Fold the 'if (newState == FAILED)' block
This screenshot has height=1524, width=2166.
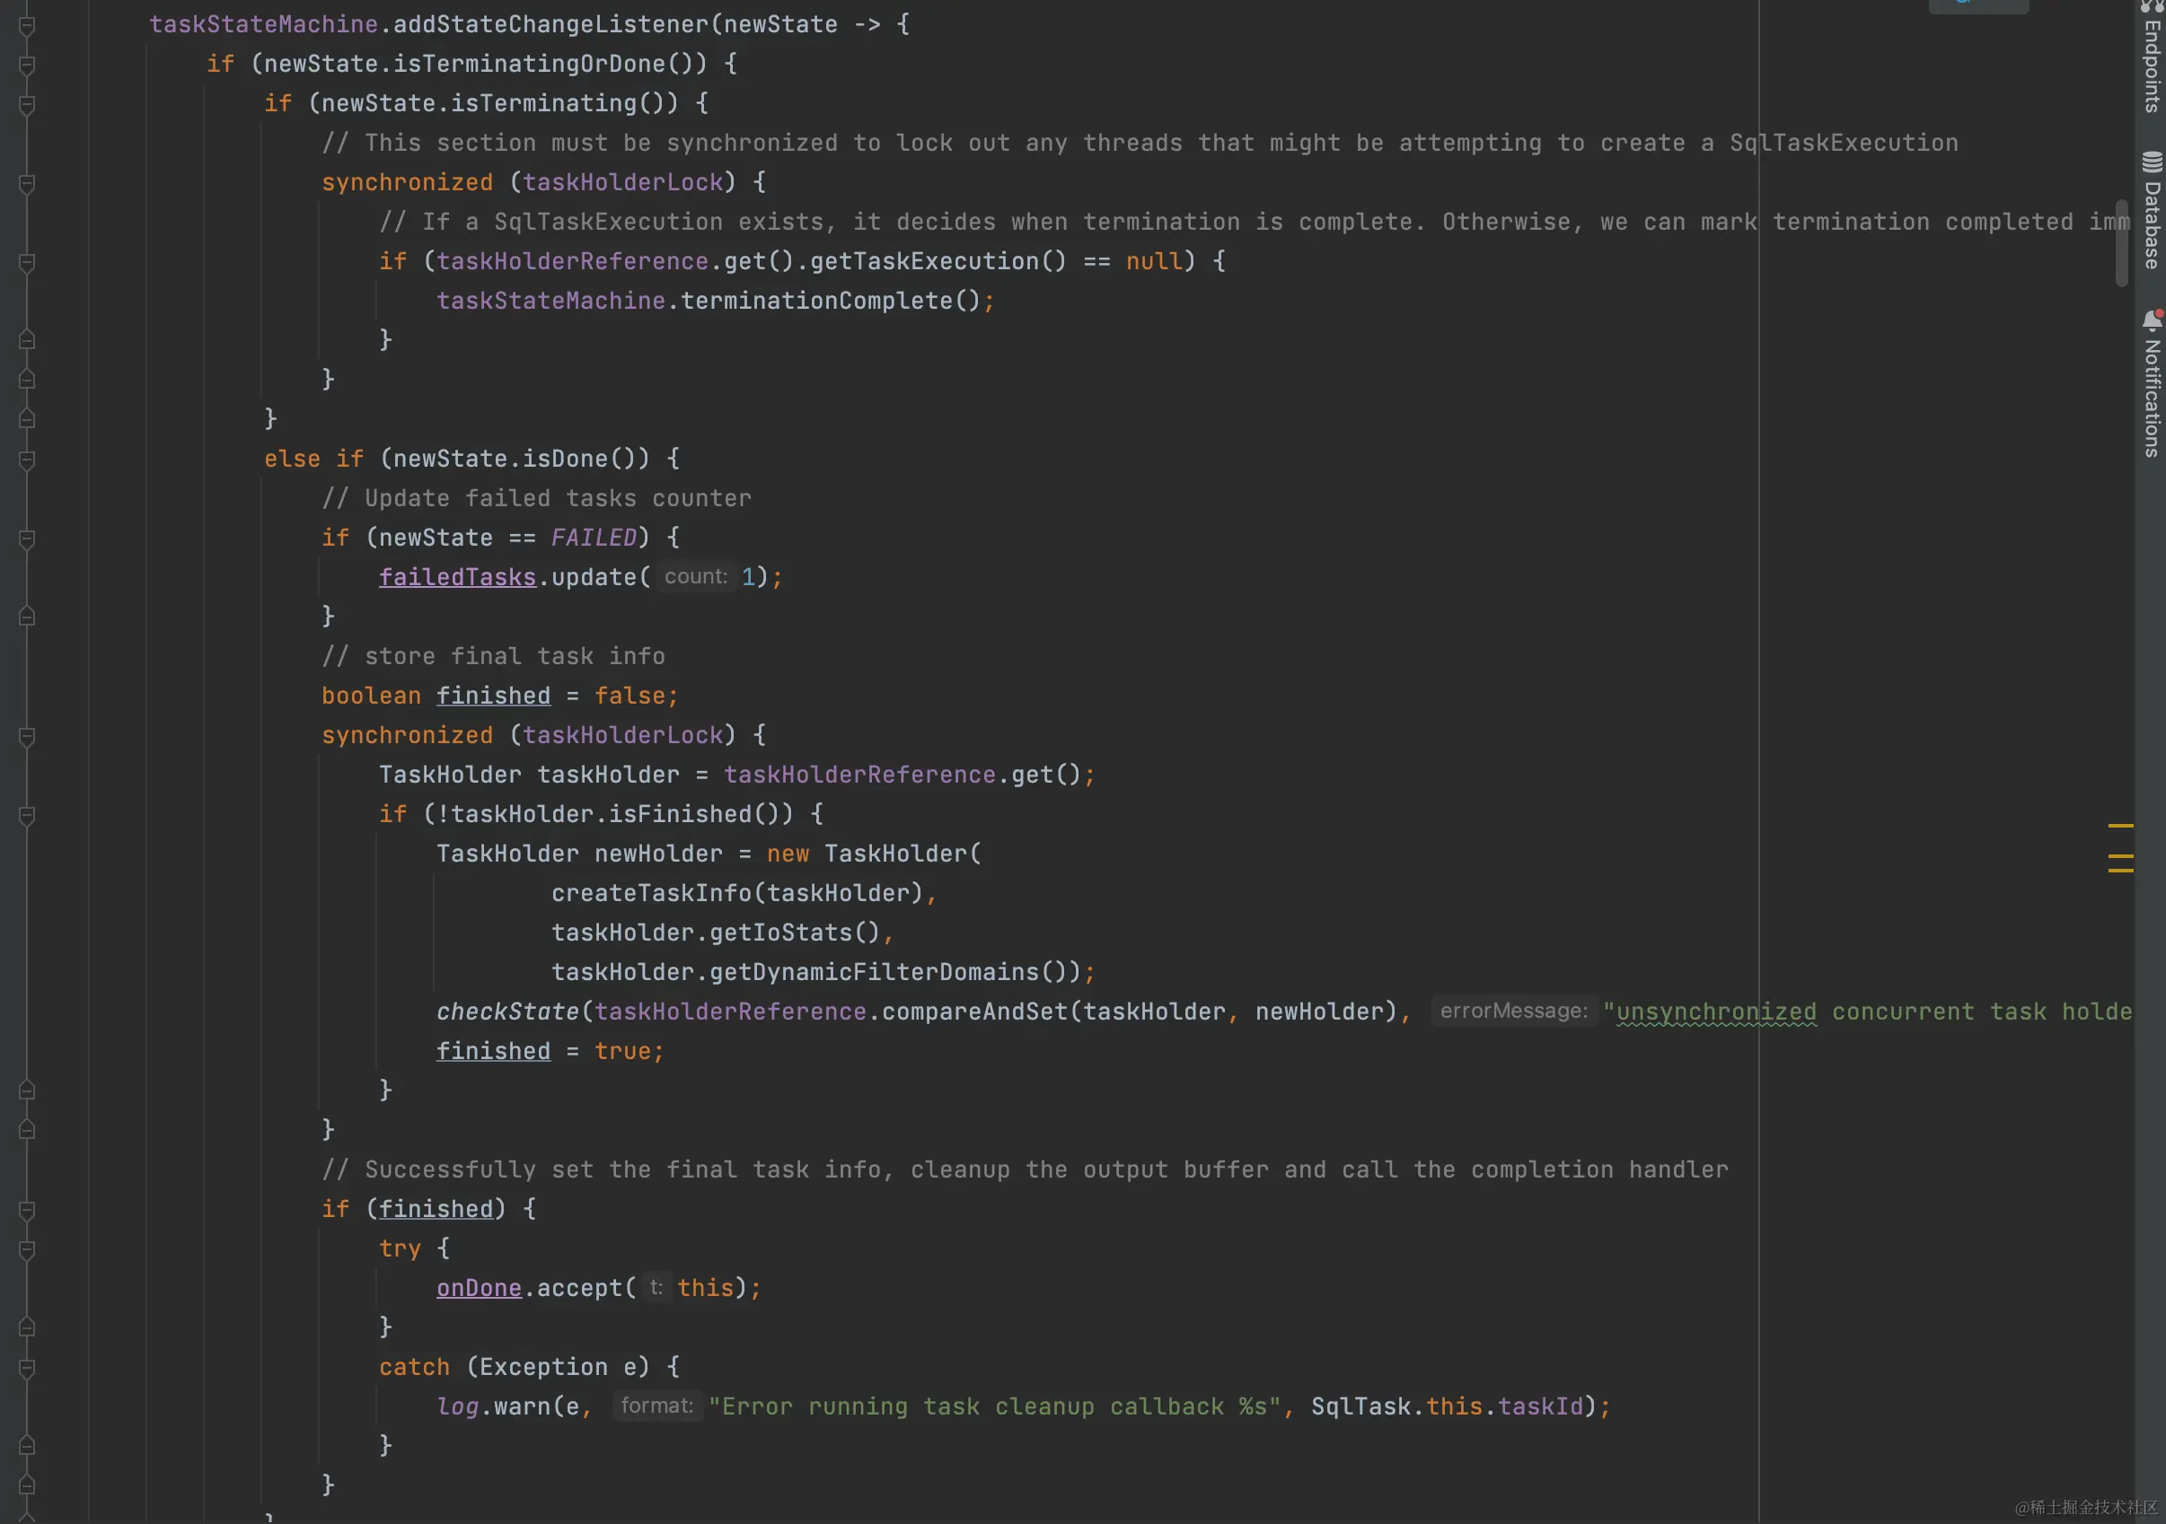point(27,539)
